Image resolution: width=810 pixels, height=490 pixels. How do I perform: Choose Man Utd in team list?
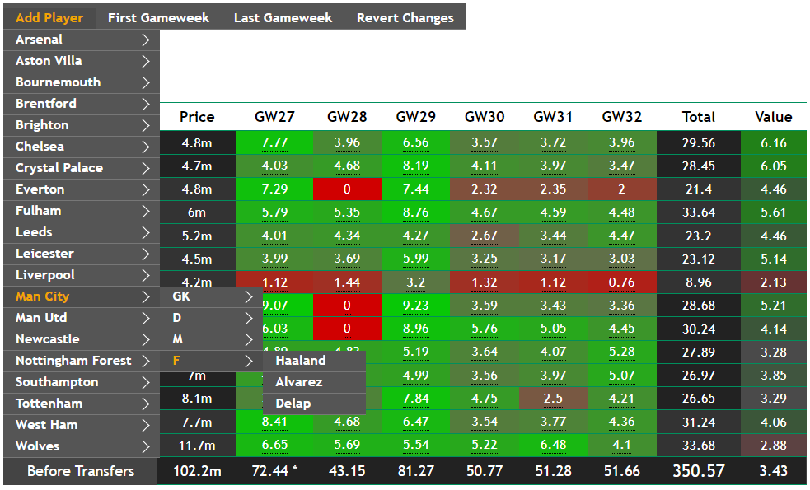pos(82,318)
